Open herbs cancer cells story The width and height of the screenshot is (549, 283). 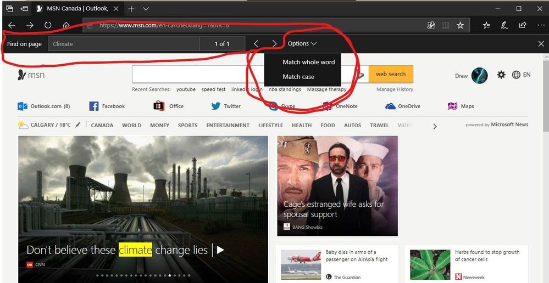click(x=467, y=264)
